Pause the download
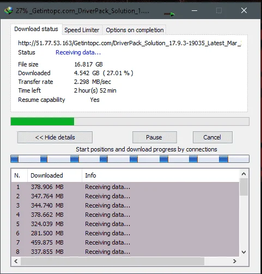Viewport: 262px width, 274px height. click(155, 137)
